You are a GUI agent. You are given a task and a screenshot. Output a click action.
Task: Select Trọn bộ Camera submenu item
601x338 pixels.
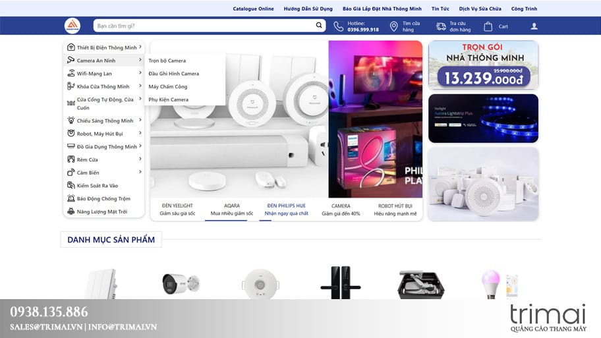167,61
